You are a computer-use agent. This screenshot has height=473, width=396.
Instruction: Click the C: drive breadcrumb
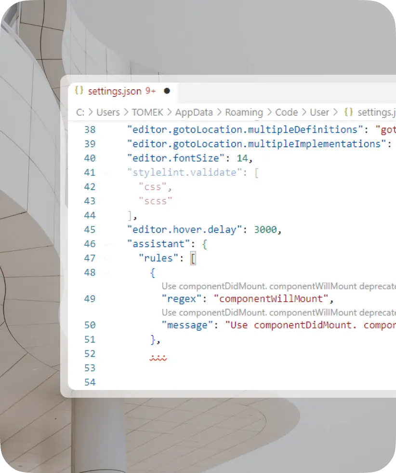(80, 112)
